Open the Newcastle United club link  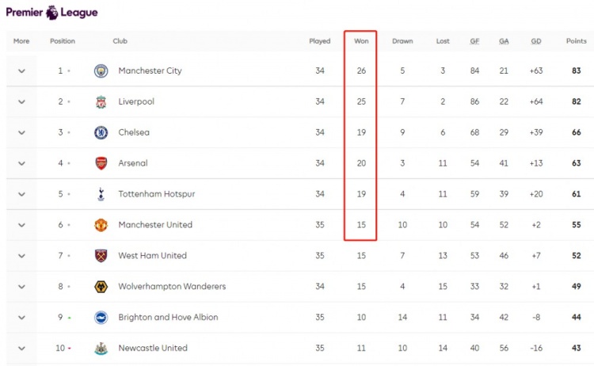153,349
